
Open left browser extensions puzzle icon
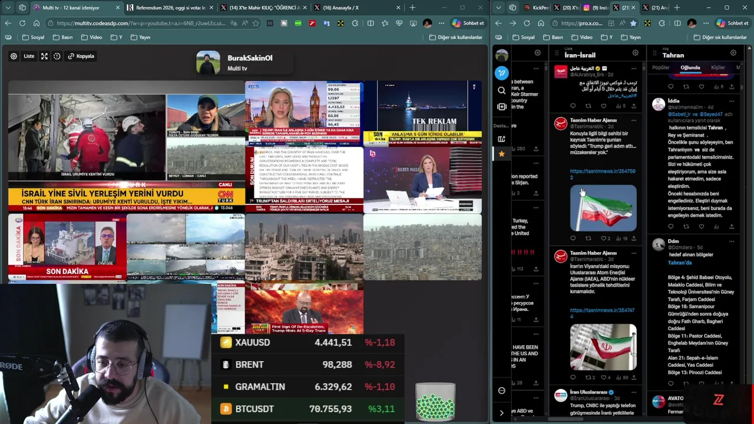[355, 23]
